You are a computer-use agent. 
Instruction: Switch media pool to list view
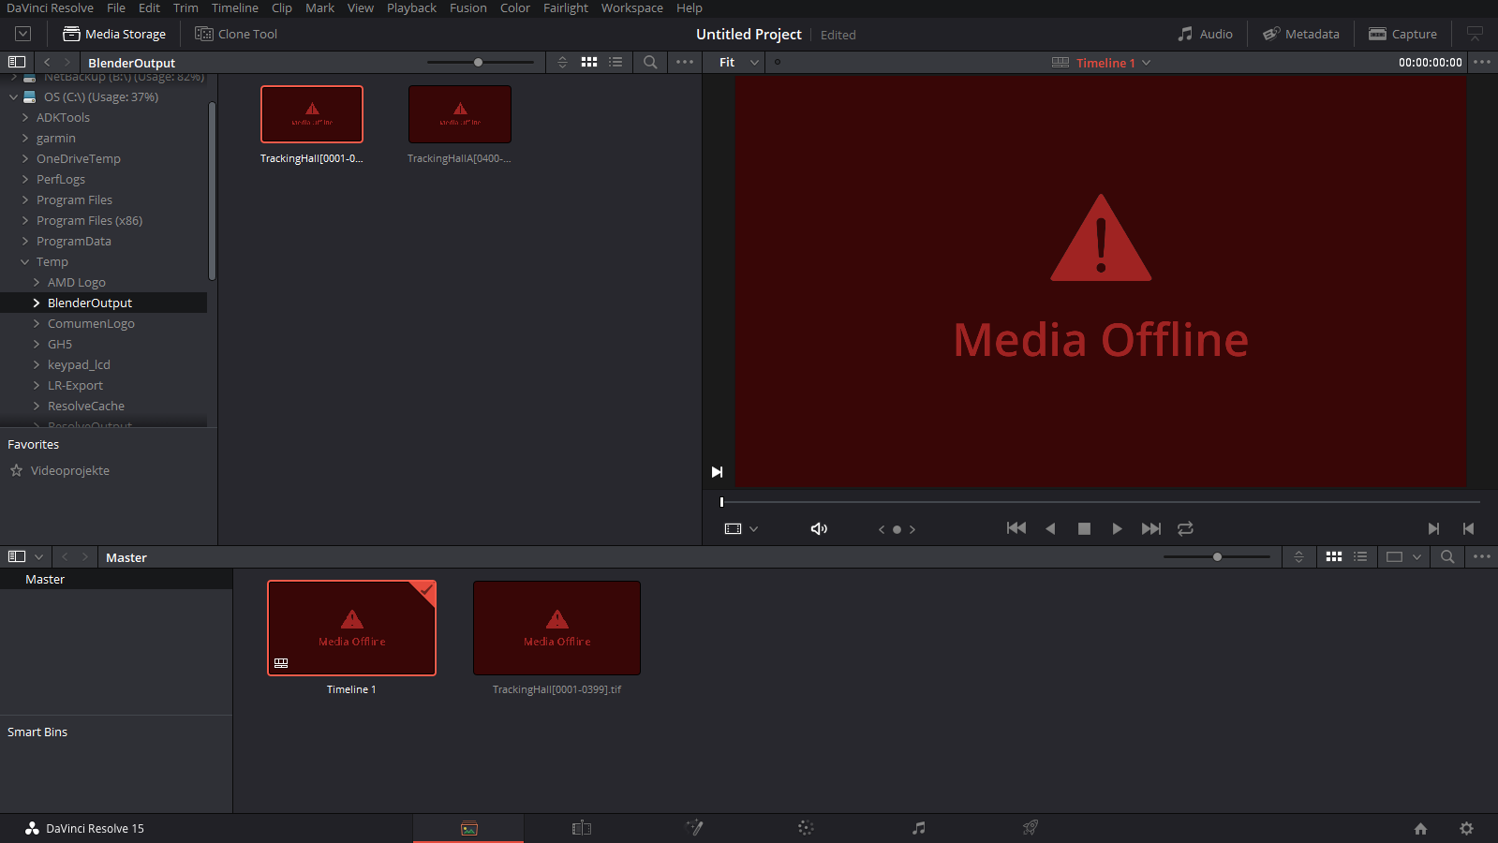tap(1360, 556)
